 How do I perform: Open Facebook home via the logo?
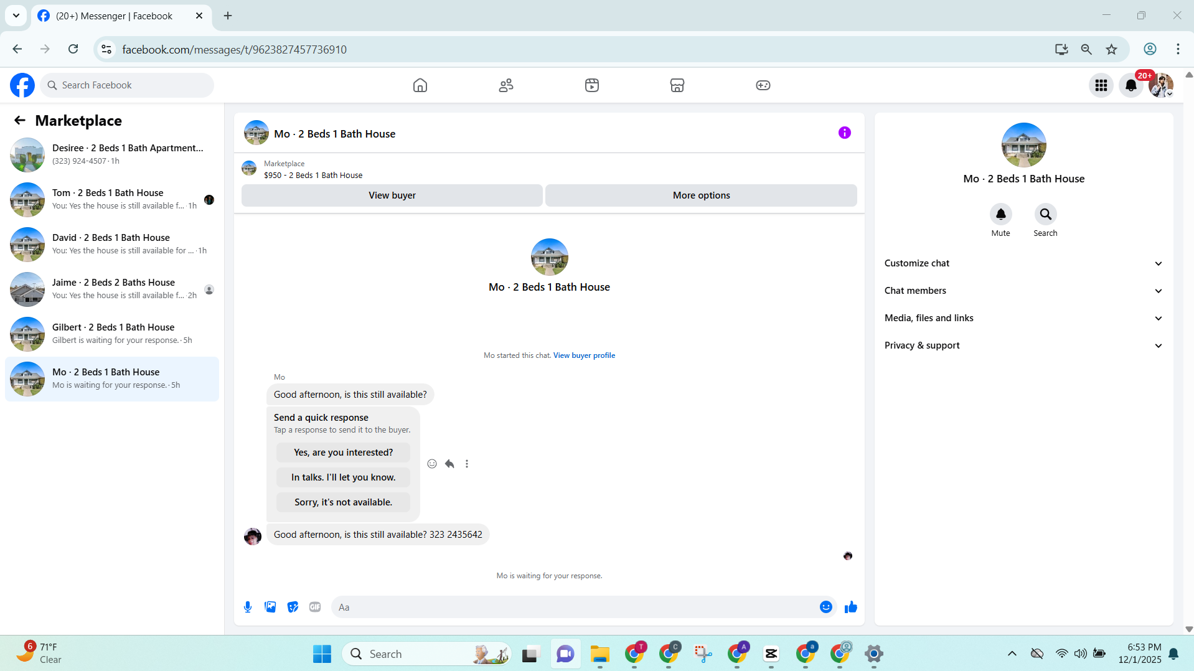pyautogui.click(x=22, y=85)
